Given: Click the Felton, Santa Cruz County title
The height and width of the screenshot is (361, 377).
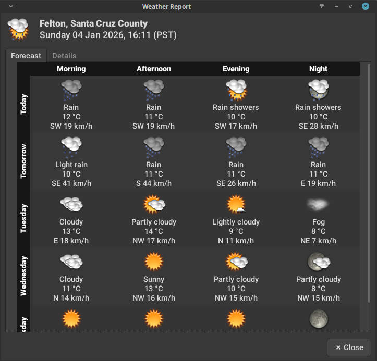Looking at the screenshot, I should point(93,23).
